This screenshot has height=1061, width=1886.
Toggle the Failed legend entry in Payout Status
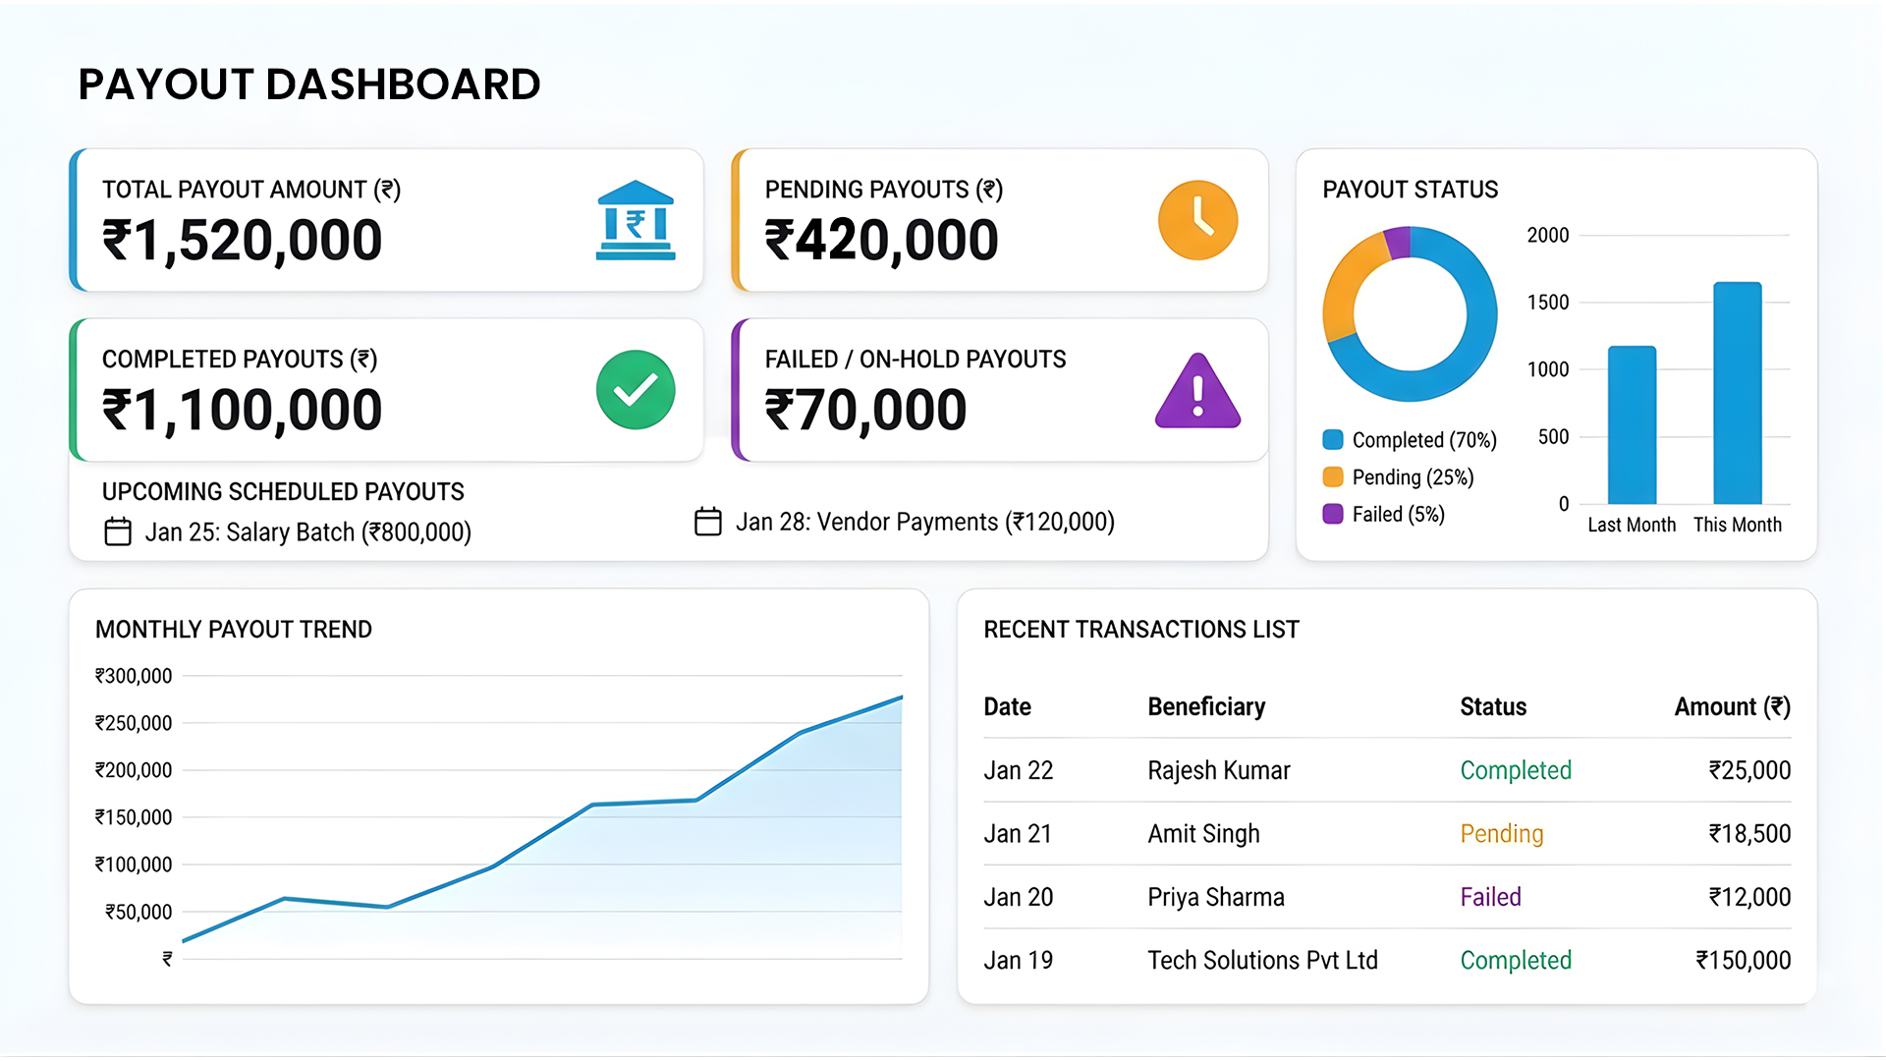(1384, 514)
